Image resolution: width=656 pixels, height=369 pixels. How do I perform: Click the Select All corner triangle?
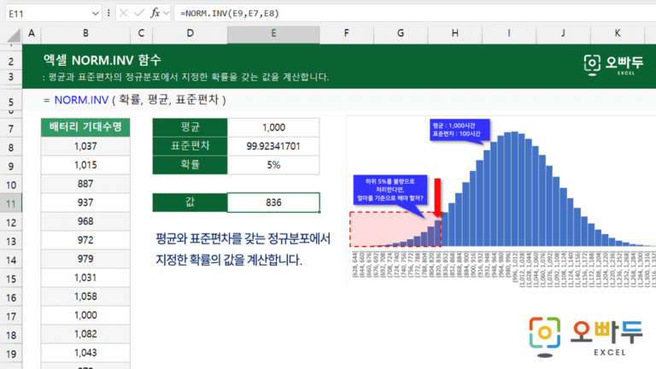[x=13, y=36]
